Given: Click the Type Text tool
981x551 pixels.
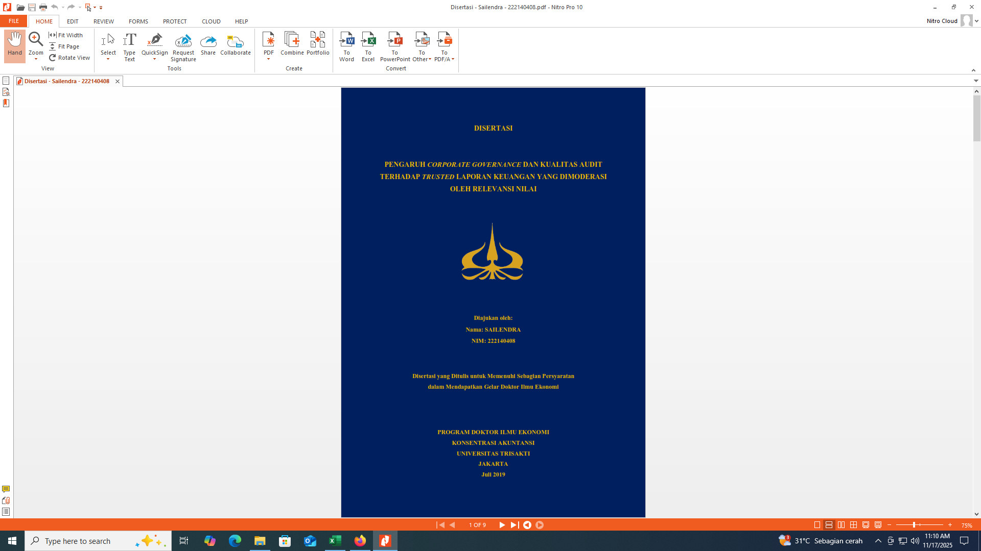Looking at the screenshot, I should (129, 45).
